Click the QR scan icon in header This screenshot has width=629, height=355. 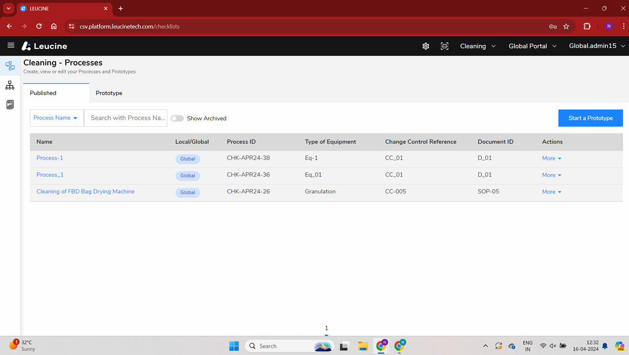444,46
